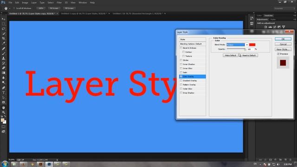Click the Fit Screen button
Viewport: 297px width, 167px height.
coord(54,8)
